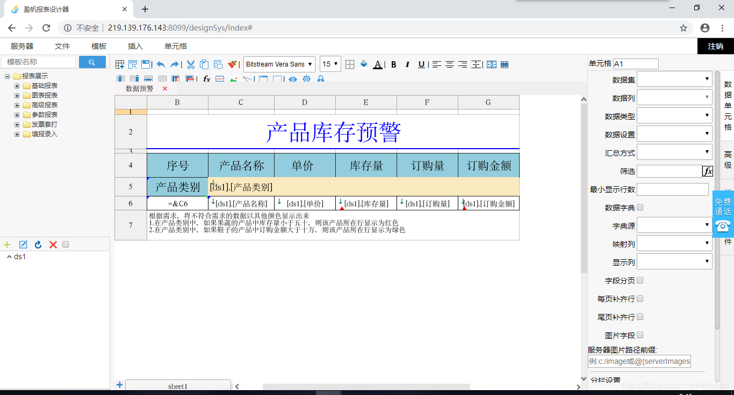734x395 pixels.
Task: Pick font color with A icon
Action: pyautogui.click(x=378, y=64)
